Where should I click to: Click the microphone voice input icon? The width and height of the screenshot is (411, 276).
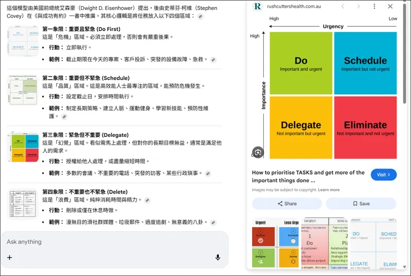218,257
